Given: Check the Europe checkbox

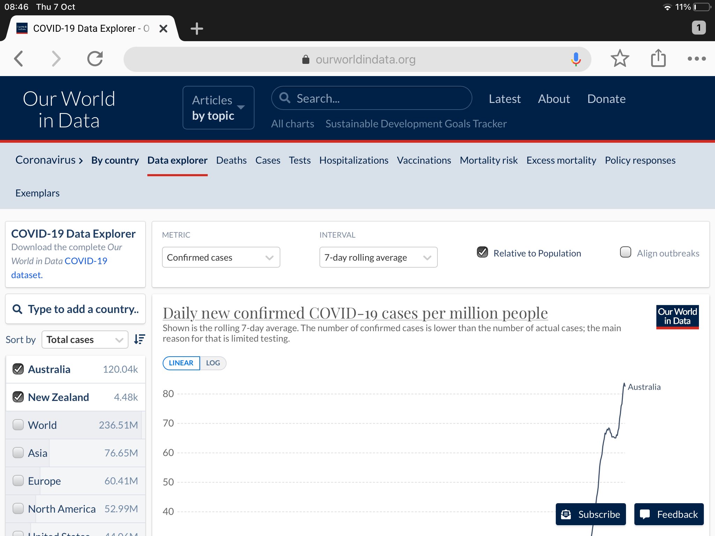Looking at the screenshot, I should [x=18, y=481].
